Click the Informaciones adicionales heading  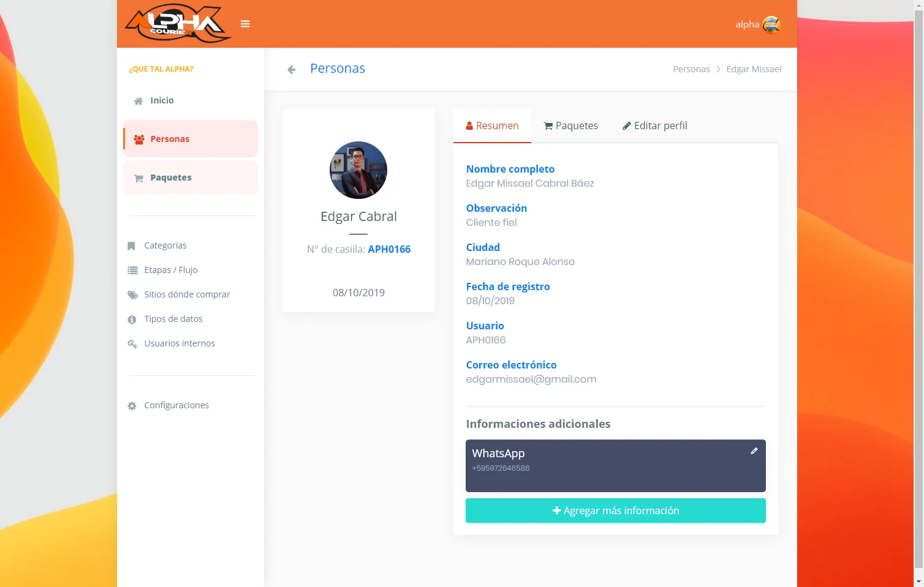538,424
